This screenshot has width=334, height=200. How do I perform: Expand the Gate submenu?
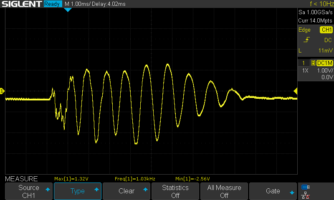tap(273, 191)
